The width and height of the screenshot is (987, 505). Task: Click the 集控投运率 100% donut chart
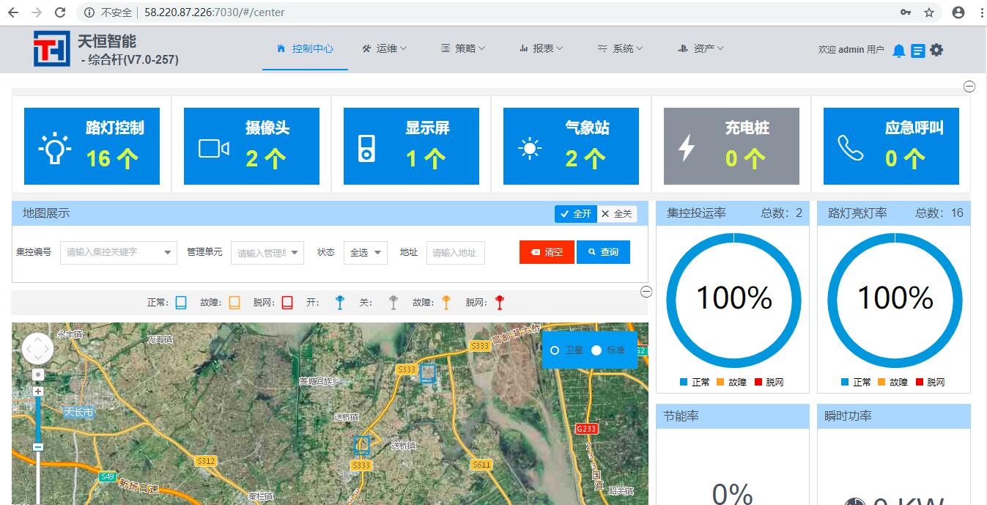pos(733,300)
